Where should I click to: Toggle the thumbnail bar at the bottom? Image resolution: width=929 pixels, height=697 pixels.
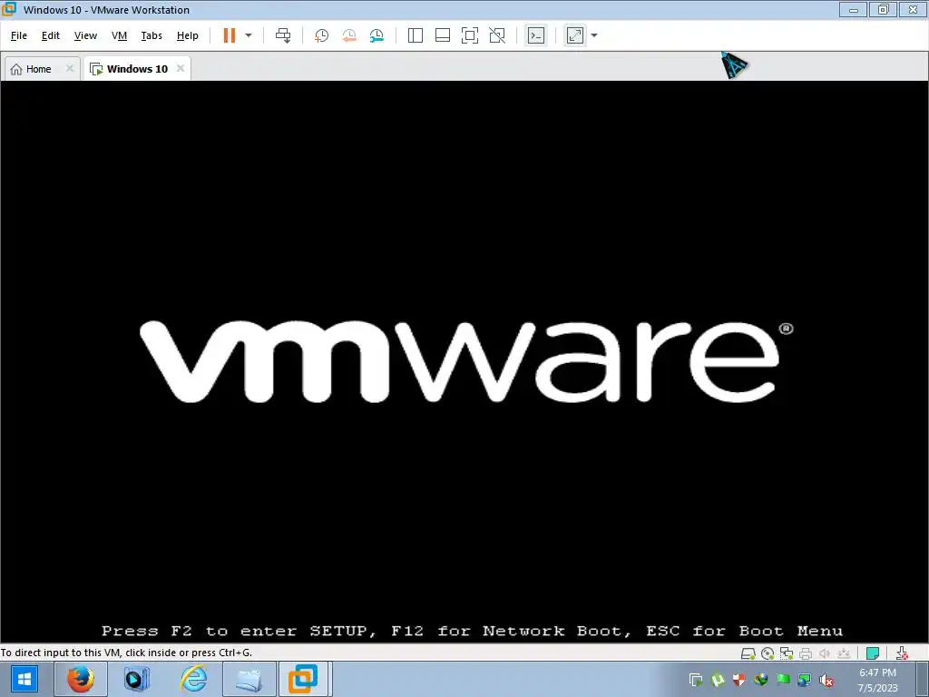pos(443,35)
